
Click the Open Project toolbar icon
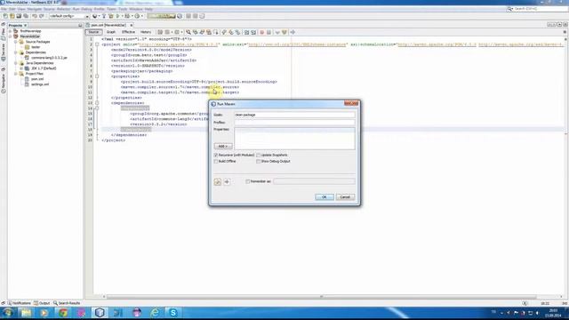coord(19,16)
